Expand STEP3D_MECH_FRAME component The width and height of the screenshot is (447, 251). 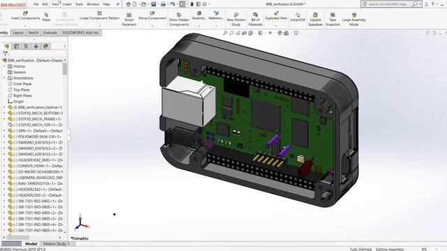[x=4, y=119]
